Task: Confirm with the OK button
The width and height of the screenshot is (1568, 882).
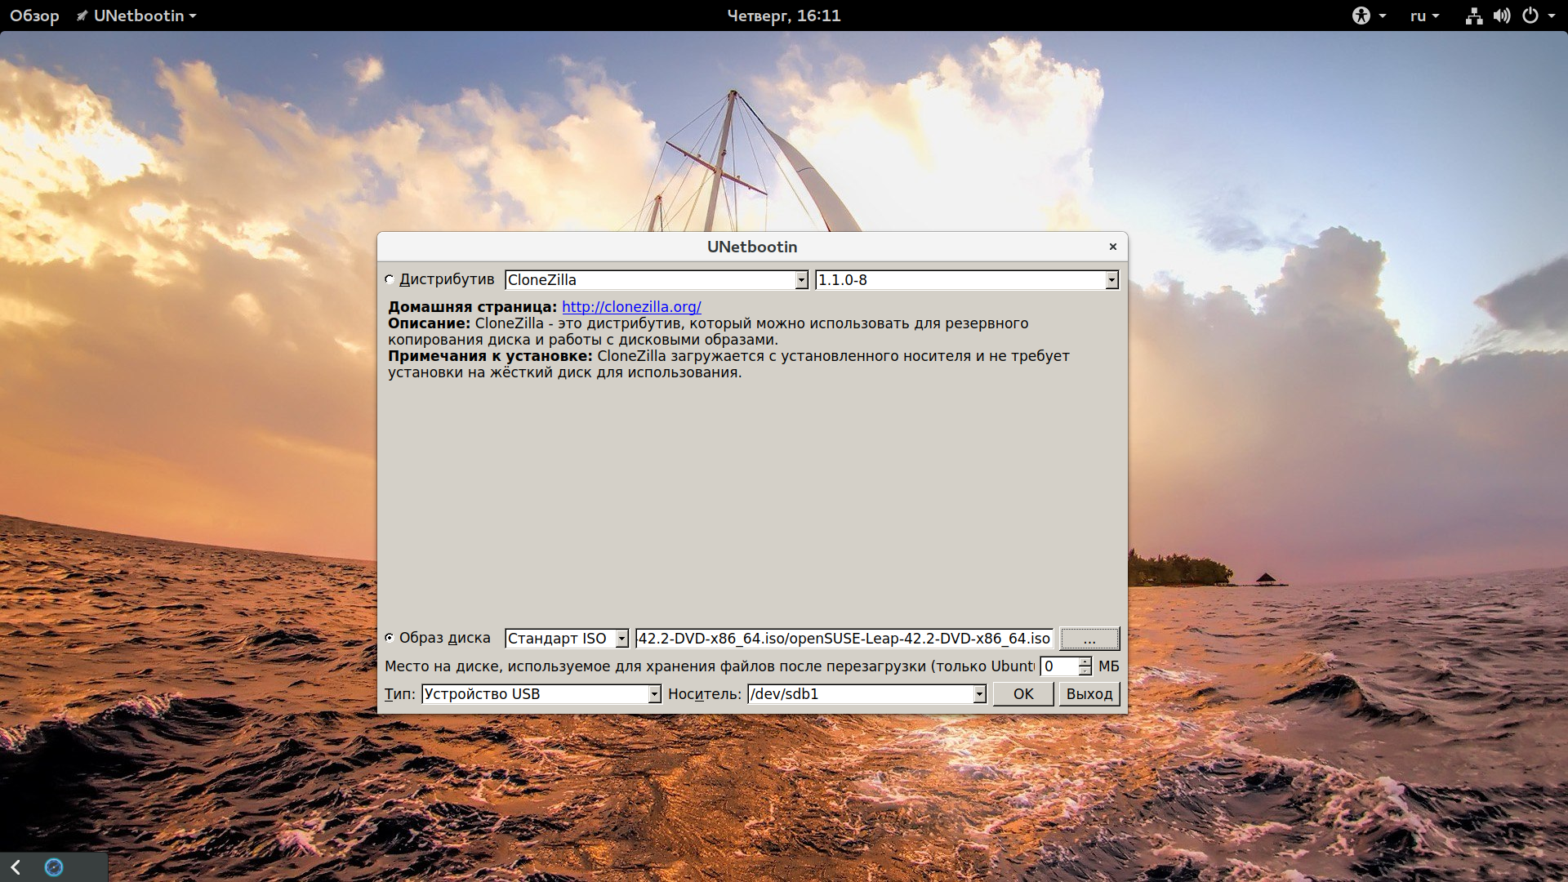Action: pyautogui.click(x=1023, y=694)
